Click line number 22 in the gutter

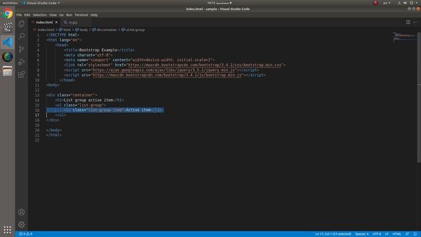tap(37, 140)
